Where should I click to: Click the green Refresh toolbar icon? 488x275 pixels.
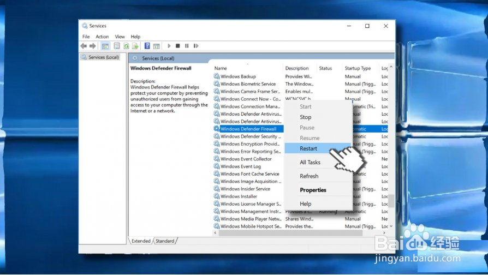click(126, 46)
